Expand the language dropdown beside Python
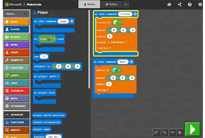The height and width of the screenshot is (138, 205). pos(125,4)
